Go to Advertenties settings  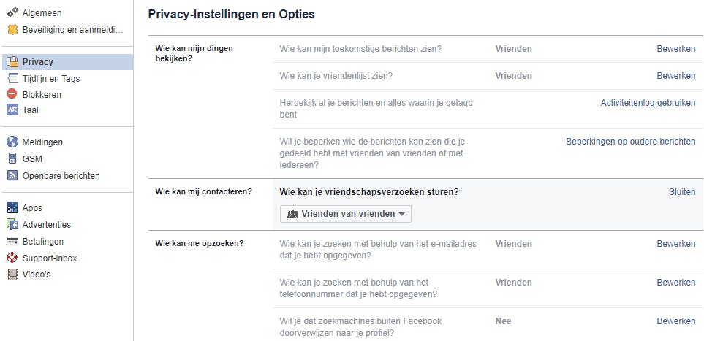click(46, 225)
